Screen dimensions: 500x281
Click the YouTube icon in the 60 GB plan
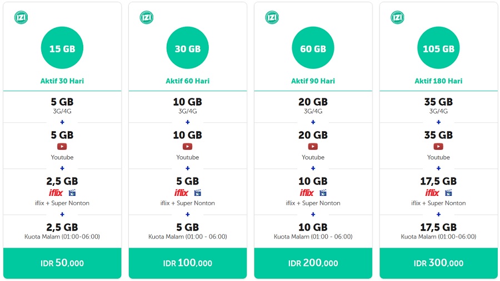coord(313,147)
